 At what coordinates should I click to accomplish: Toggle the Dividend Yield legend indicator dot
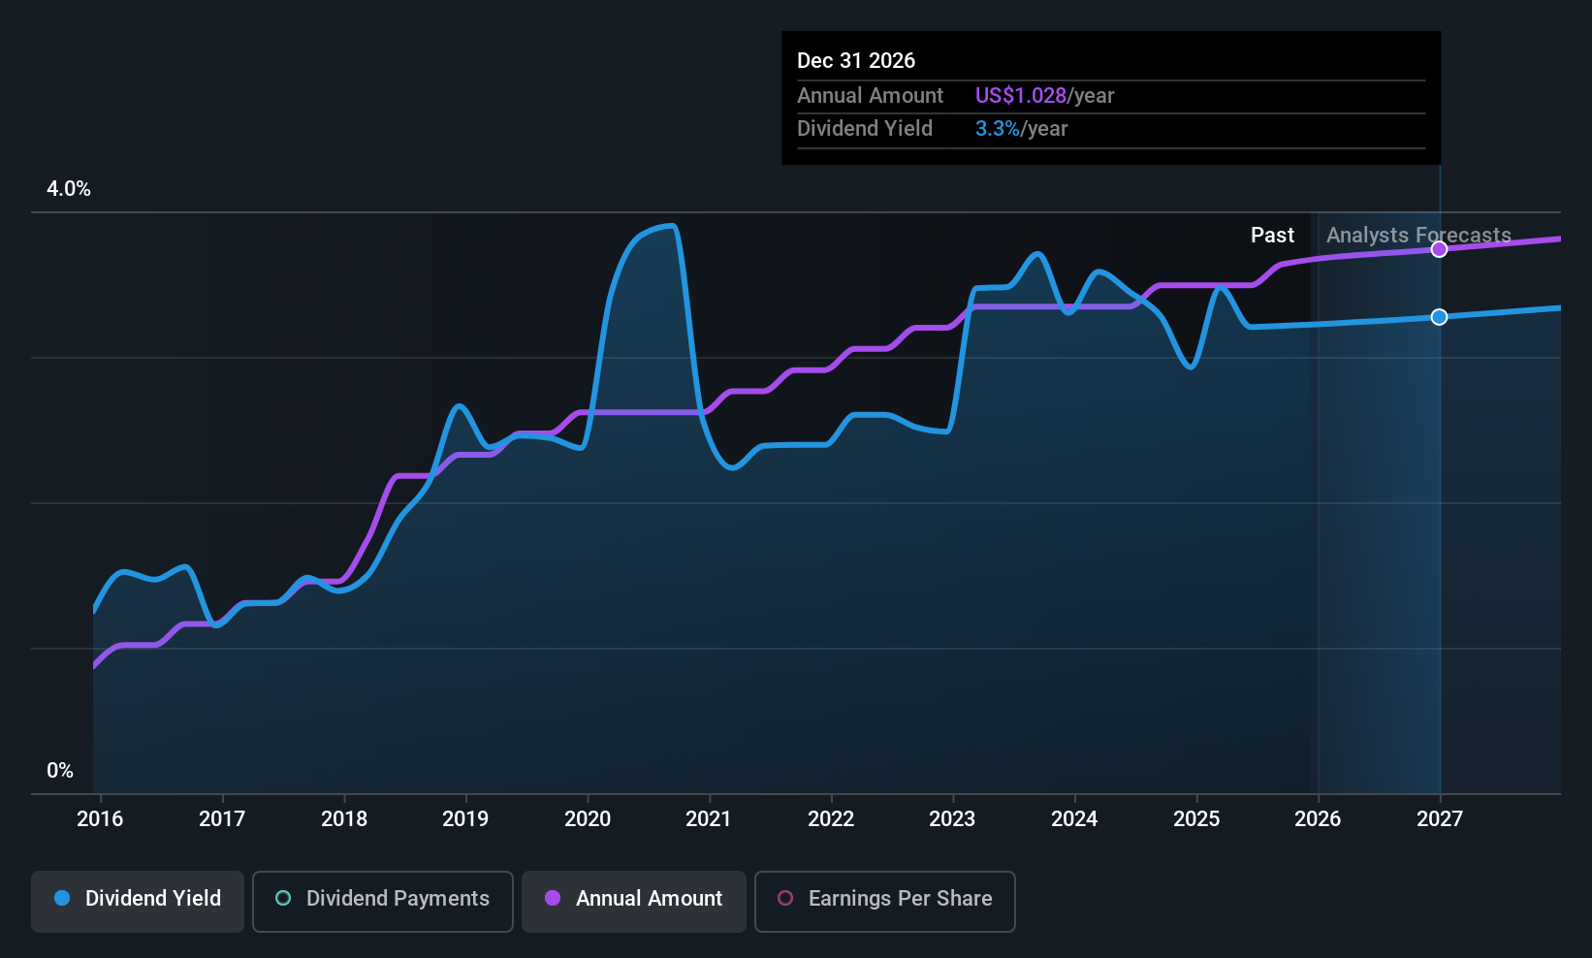point(62,899)
